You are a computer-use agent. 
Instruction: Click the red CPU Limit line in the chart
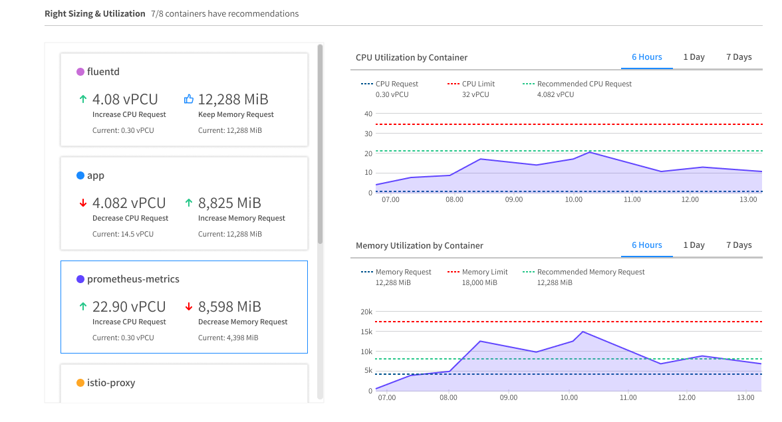[x=569, y=124]
